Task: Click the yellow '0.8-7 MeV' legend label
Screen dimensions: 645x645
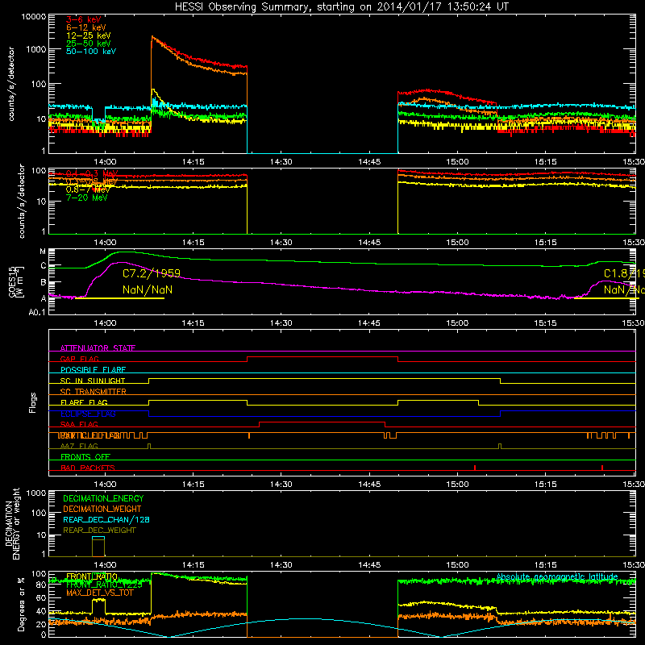Action: (x=88, y=189)
